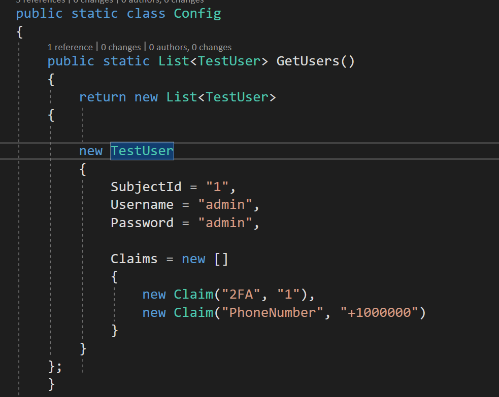Open the "0 changes" CodeLens next to 1 reference
Screen dimensions: 499x397
click(121, 47)
